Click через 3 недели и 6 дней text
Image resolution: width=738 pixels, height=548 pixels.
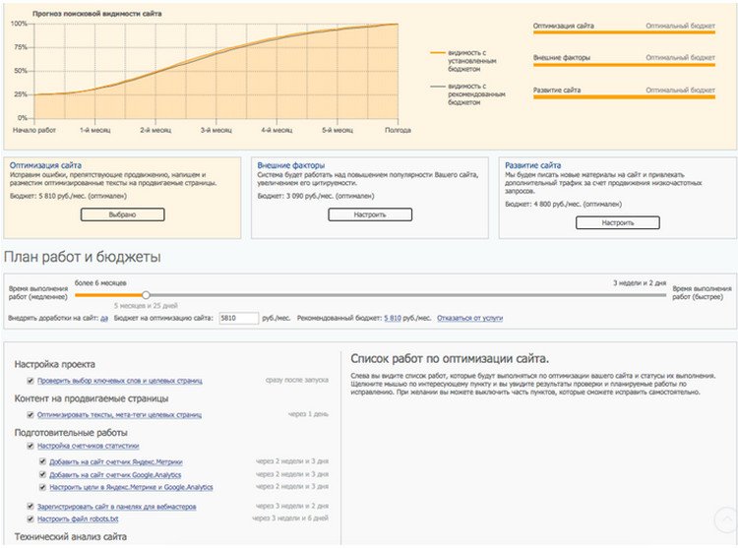tap(290, 518)
